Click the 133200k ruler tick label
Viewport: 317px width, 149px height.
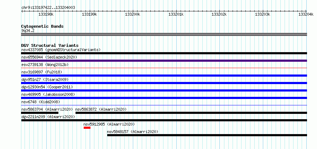coord(133,14)
